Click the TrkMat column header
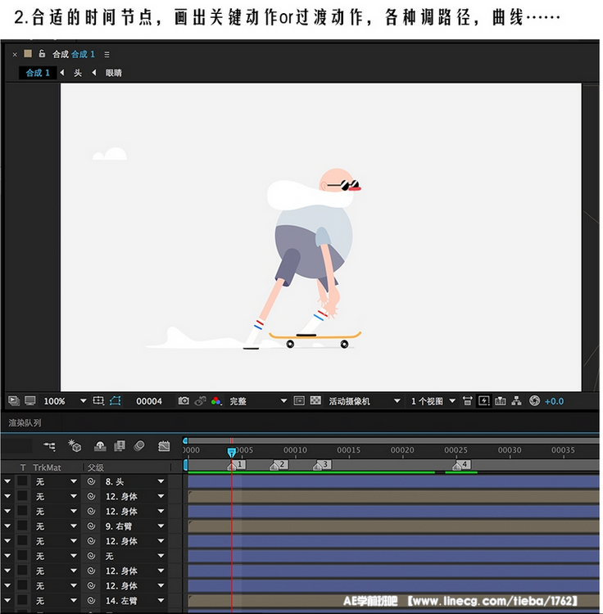This screenshot has height=614, width=603. (47, 467)
